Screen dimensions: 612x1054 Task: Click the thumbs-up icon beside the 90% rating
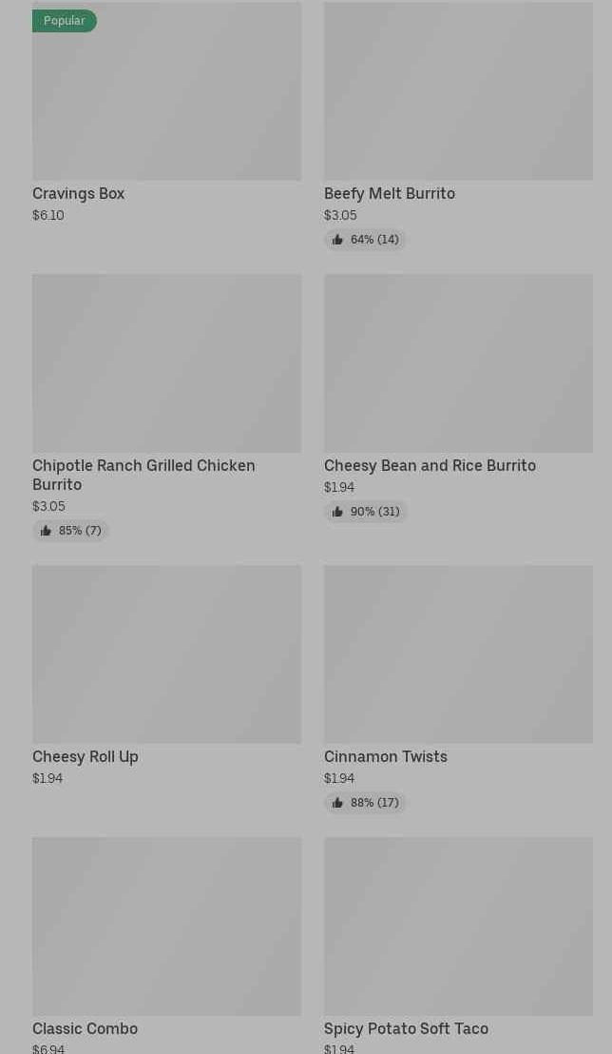[x=337, y=512]
